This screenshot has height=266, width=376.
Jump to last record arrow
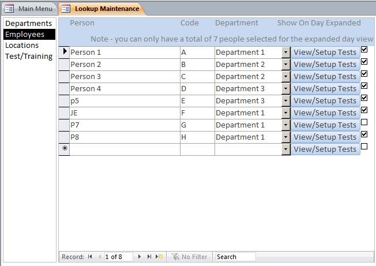149,257
